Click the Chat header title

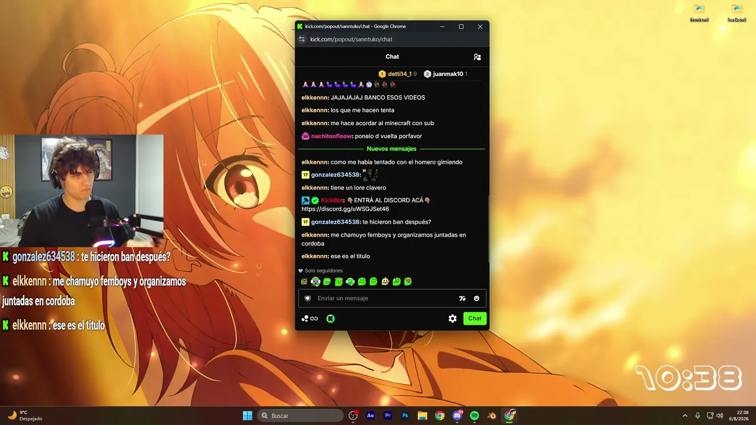[392, 57]
